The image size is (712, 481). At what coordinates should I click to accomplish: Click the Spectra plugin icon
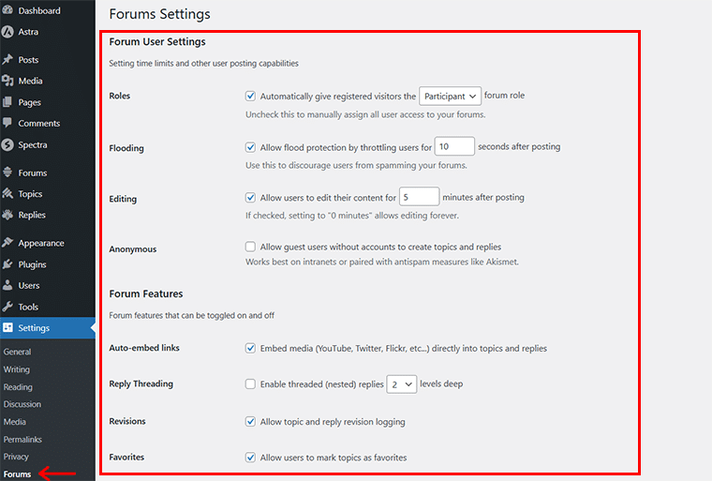(7, 145)
